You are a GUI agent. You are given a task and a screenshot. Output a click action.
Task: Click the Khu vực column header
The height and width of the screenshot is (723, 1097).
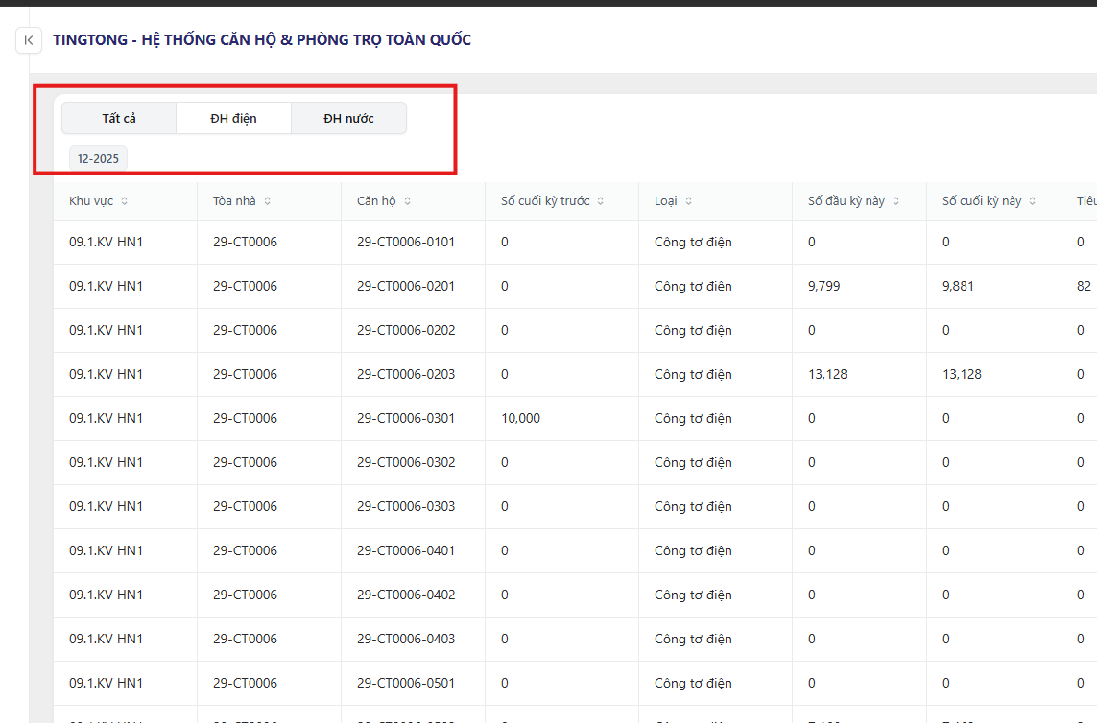91,201
